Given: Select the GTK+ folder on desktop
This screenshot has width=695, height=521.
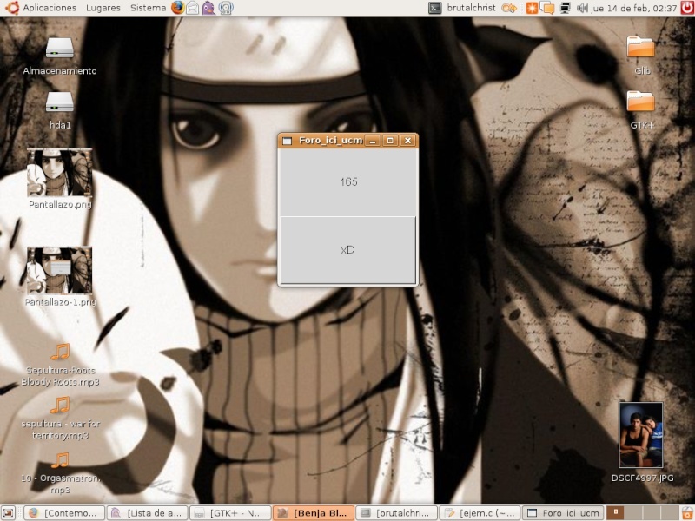Looking at the screenshot, I should pos(641,102).
